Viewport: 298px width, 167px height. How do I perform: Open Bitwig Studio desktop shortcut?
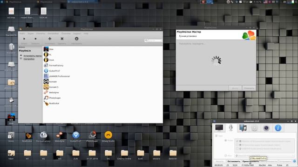(x=108, y=137)
